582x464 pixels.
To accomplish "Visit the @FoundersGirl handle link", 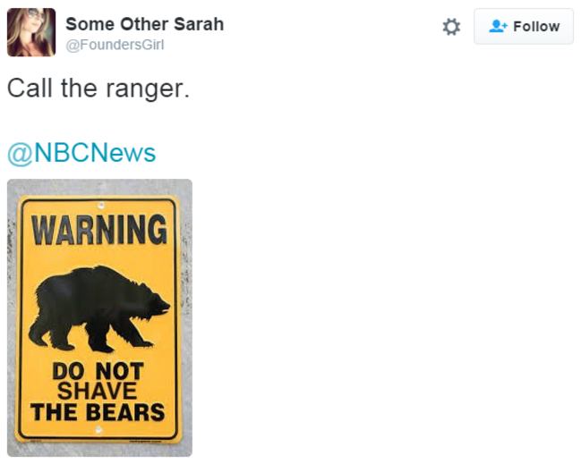I will point(115,45).
